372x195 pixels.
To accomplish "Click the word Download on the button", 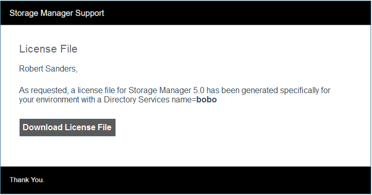I will click(43, 127).
